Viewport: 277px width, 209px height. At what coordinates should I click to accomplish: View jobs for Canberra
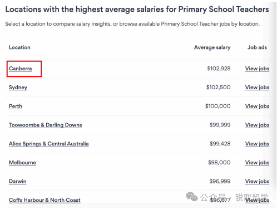pos(257,69)
